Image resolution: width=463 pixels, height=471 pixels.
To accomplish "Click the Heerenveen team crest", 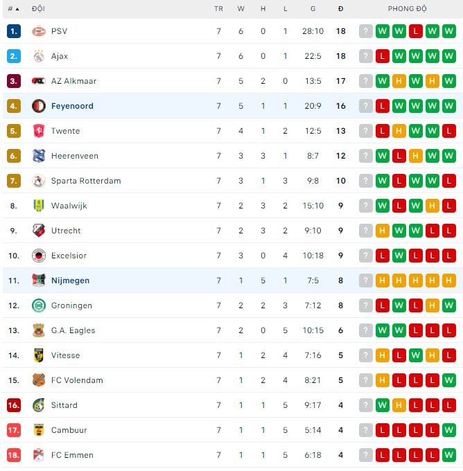I will coord(39,156).
